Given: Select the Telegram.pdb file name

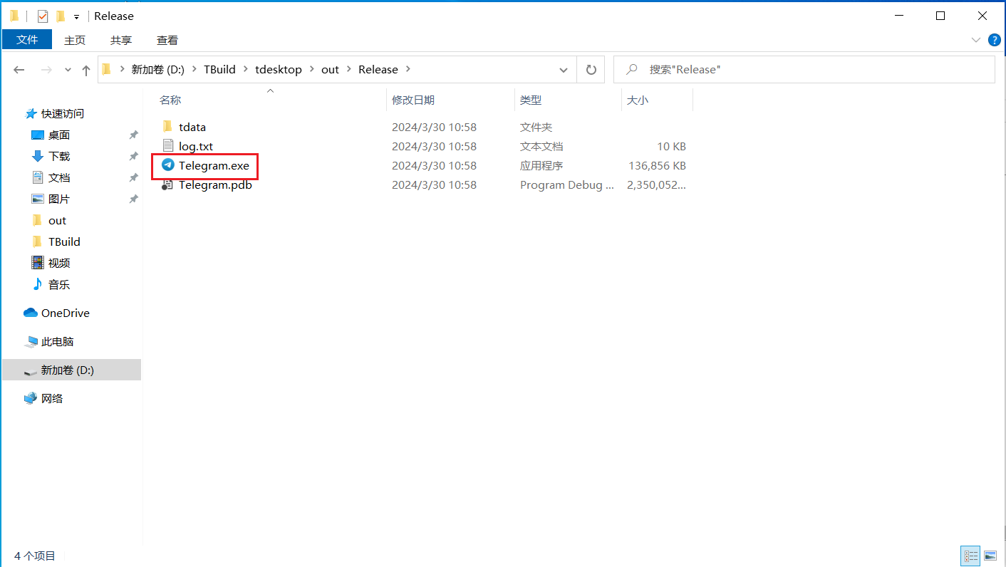Looking at the screenshot, I should tap(215, 184).
